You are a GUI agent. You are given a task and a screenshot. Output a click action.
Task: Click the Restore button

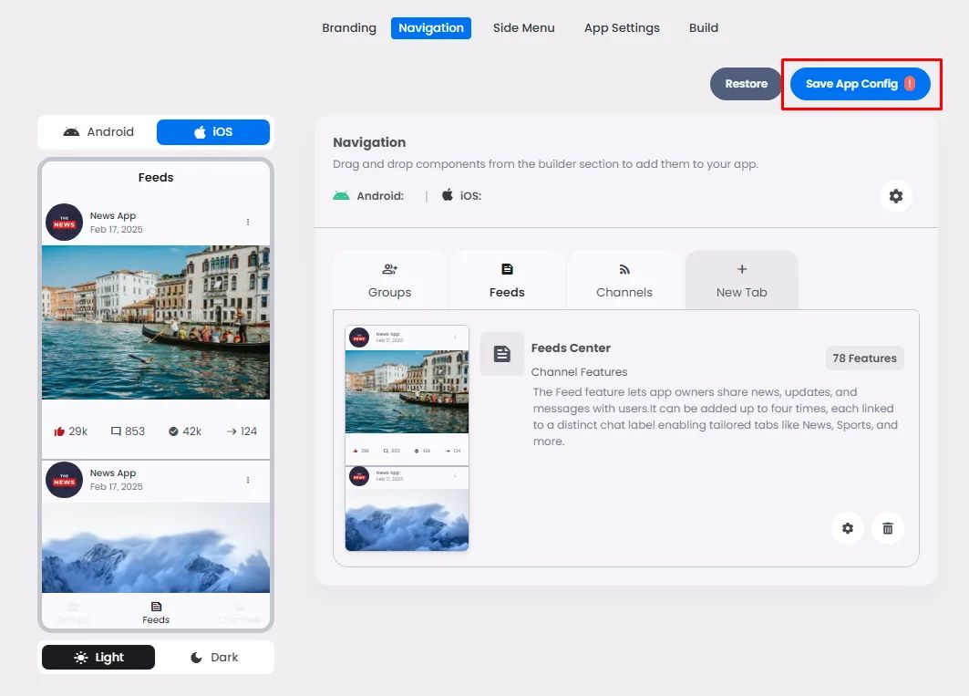(746, 84)
